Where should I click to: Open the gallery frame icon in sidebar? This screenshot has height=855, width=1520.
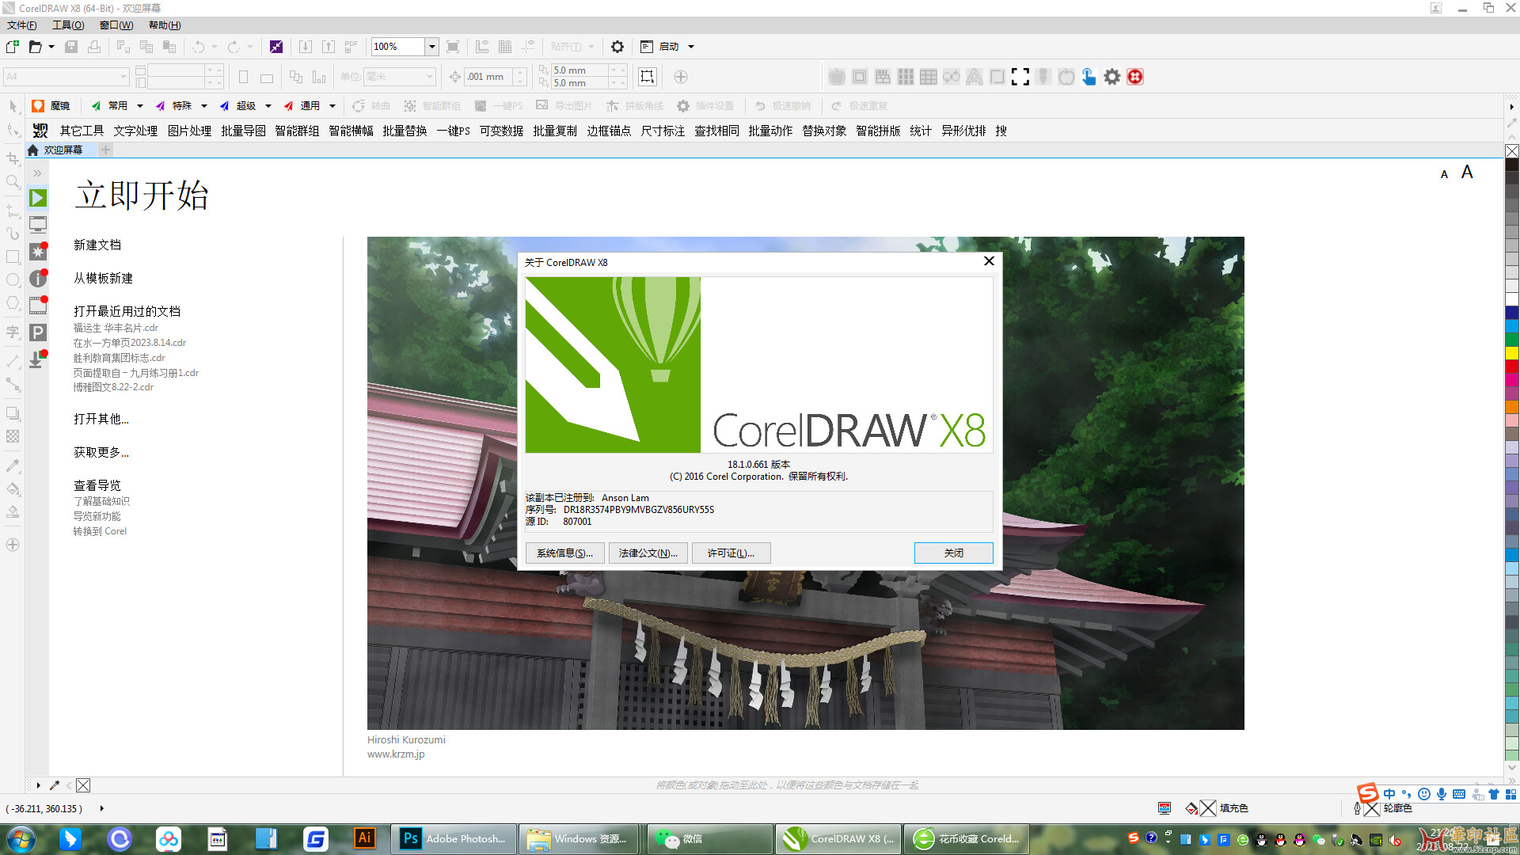(38, 306)
